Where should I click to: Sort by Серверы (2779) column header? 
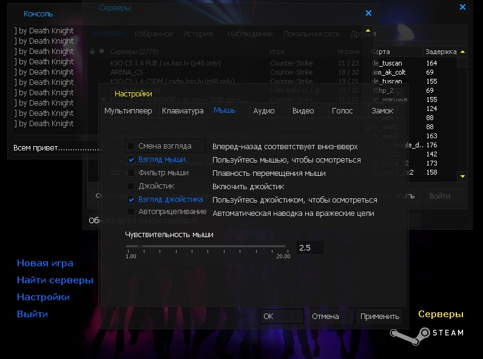(x=134, y=52)
